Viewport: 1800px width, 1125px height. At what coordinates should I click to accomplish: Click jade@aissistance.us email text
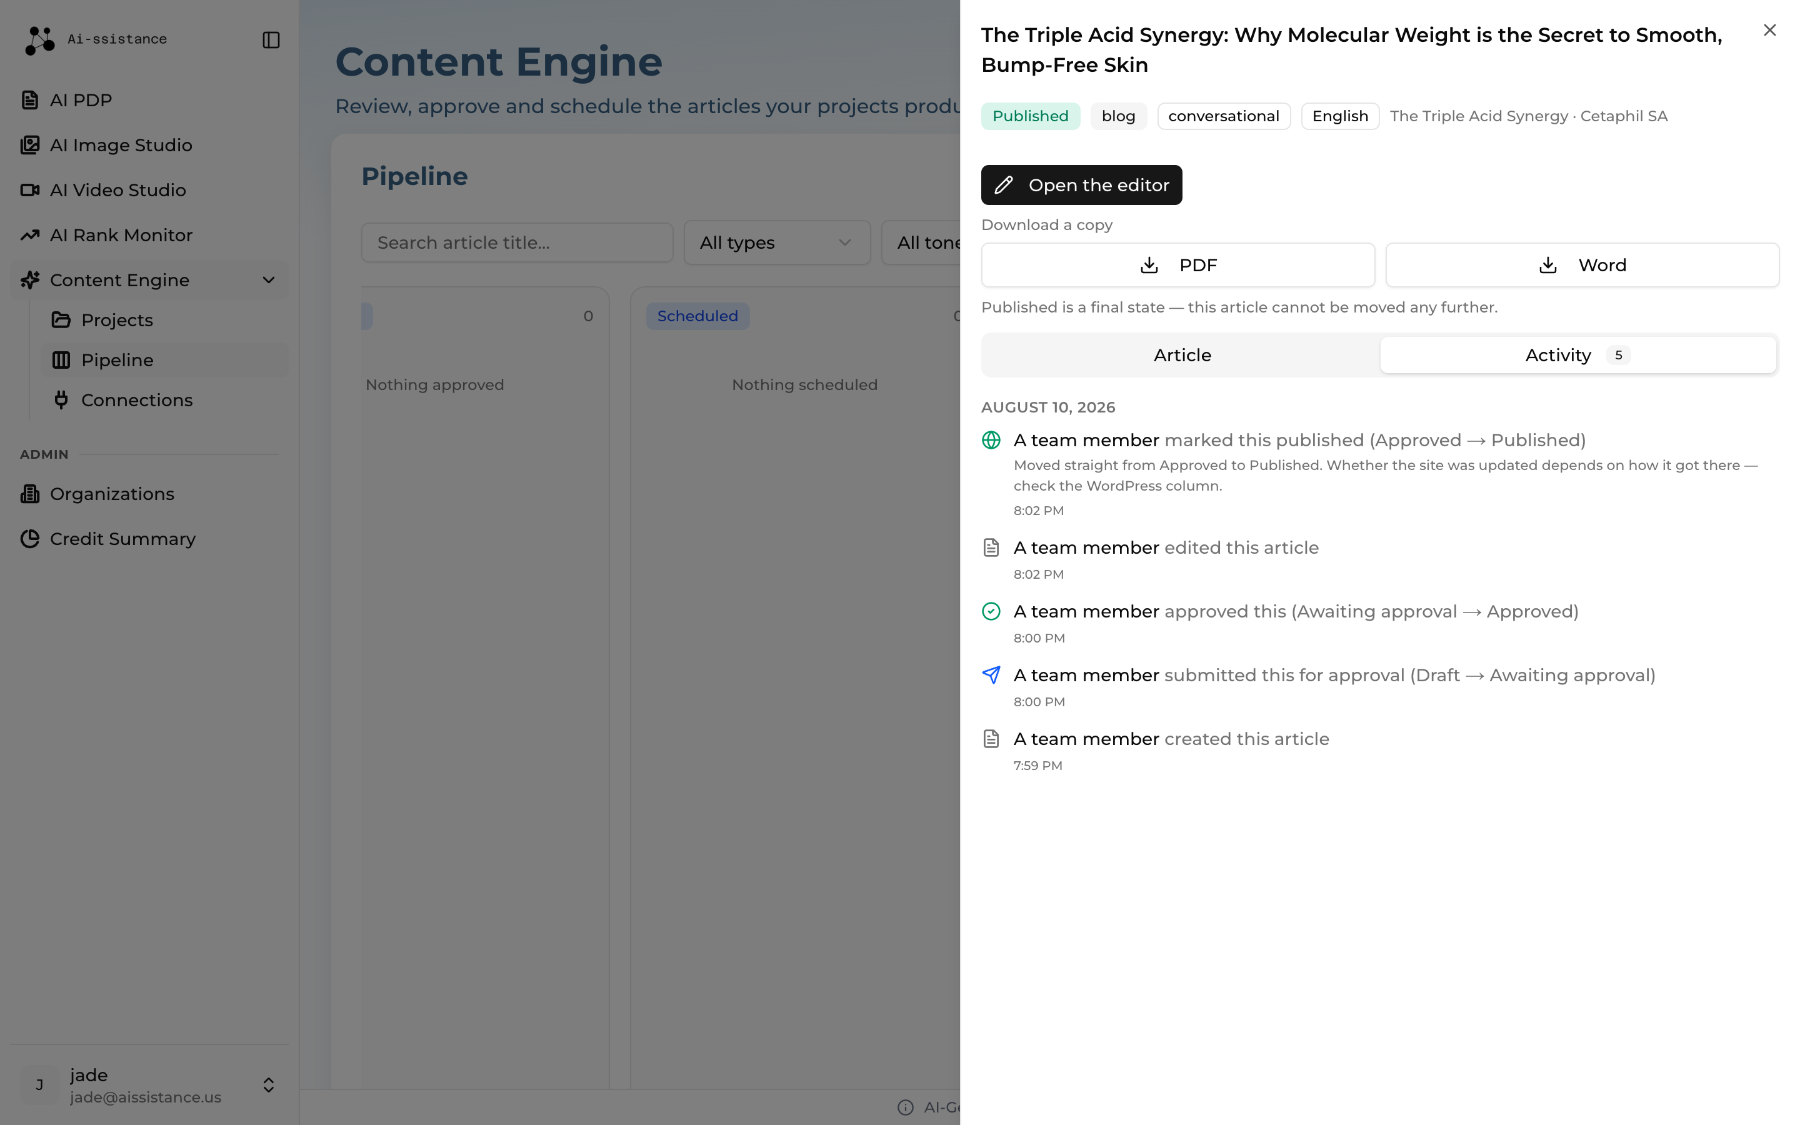145,1097
